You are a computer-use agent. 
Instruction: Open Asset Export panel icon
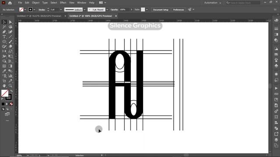click(x=276, y=134)
